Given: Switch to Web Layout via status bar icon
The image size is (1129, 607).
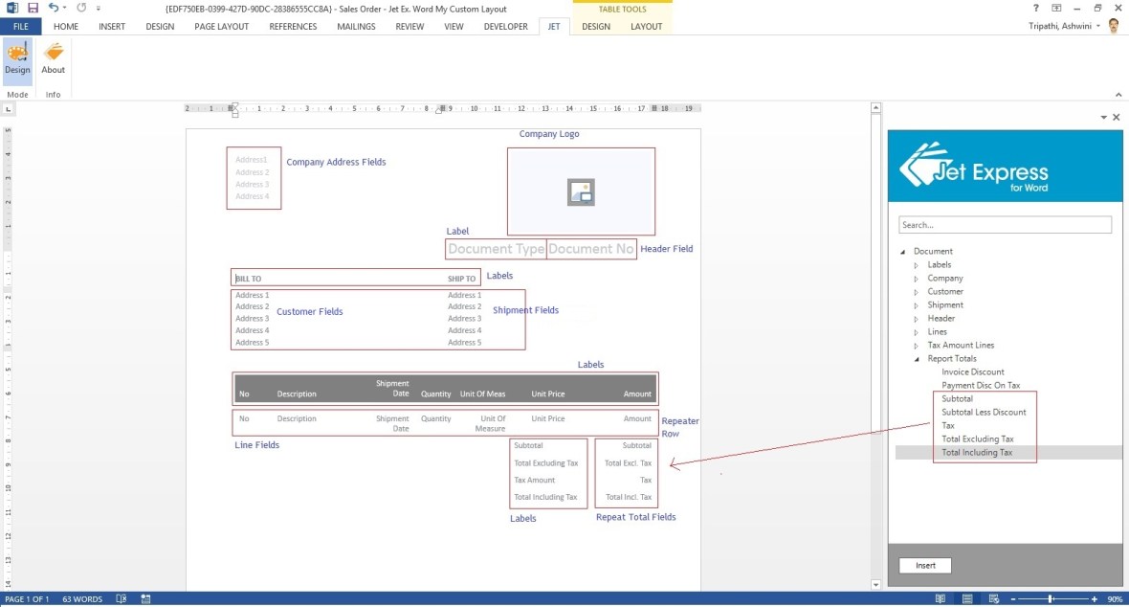Looking at the screenshot, I should coord(992,597).
